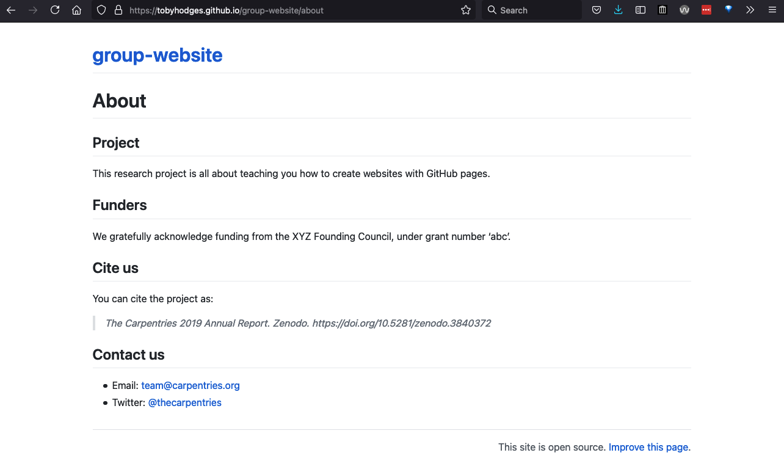Expand the more tools overflow chevron
This screenshot has height=461, width=784.
point(750,10)
